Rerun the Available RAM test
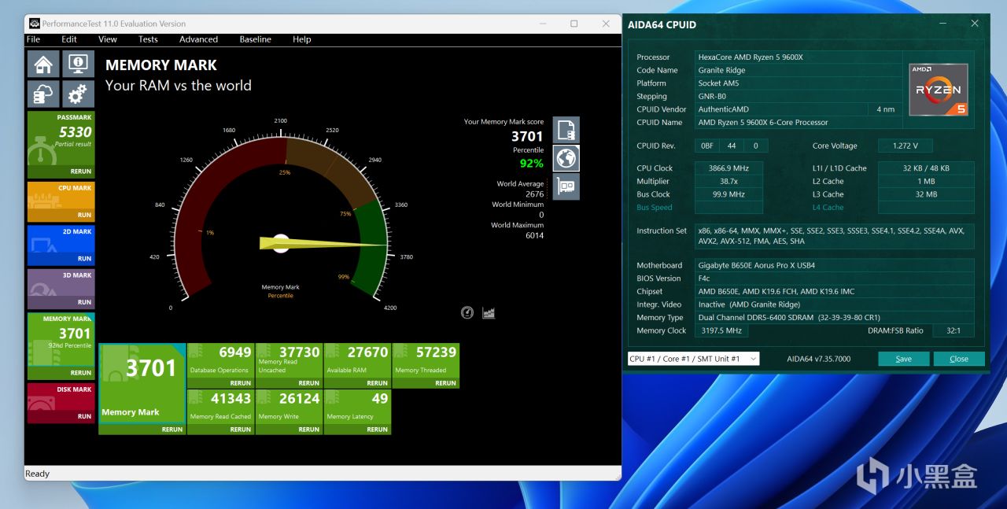The height and width of the screenshot is (509, 1007). click(378, 383)
